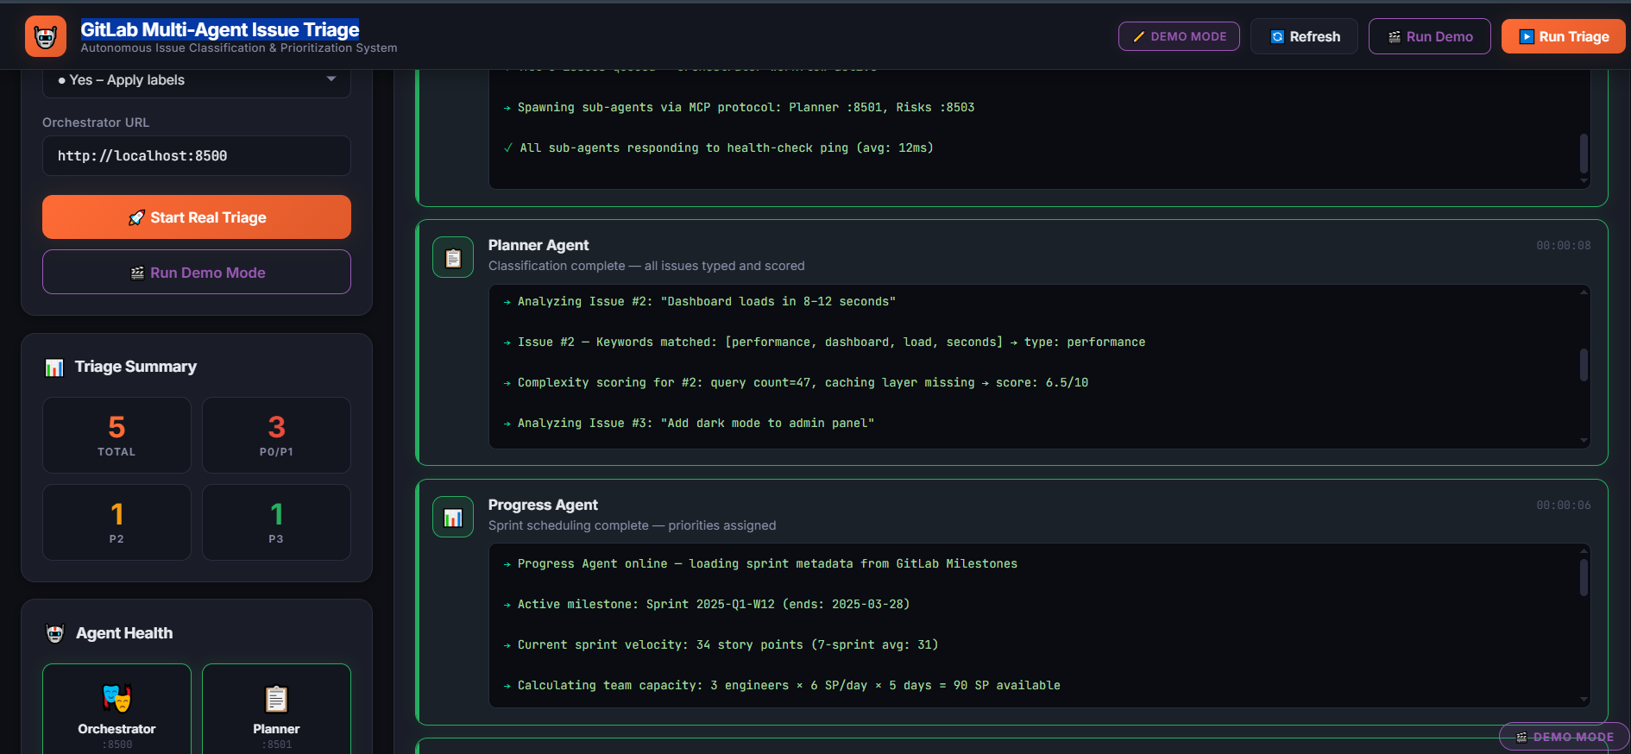Click the GitLab Multi-Agent Issue Triage title
This screenshot has height=754, width=1631.
click(220, 29)
